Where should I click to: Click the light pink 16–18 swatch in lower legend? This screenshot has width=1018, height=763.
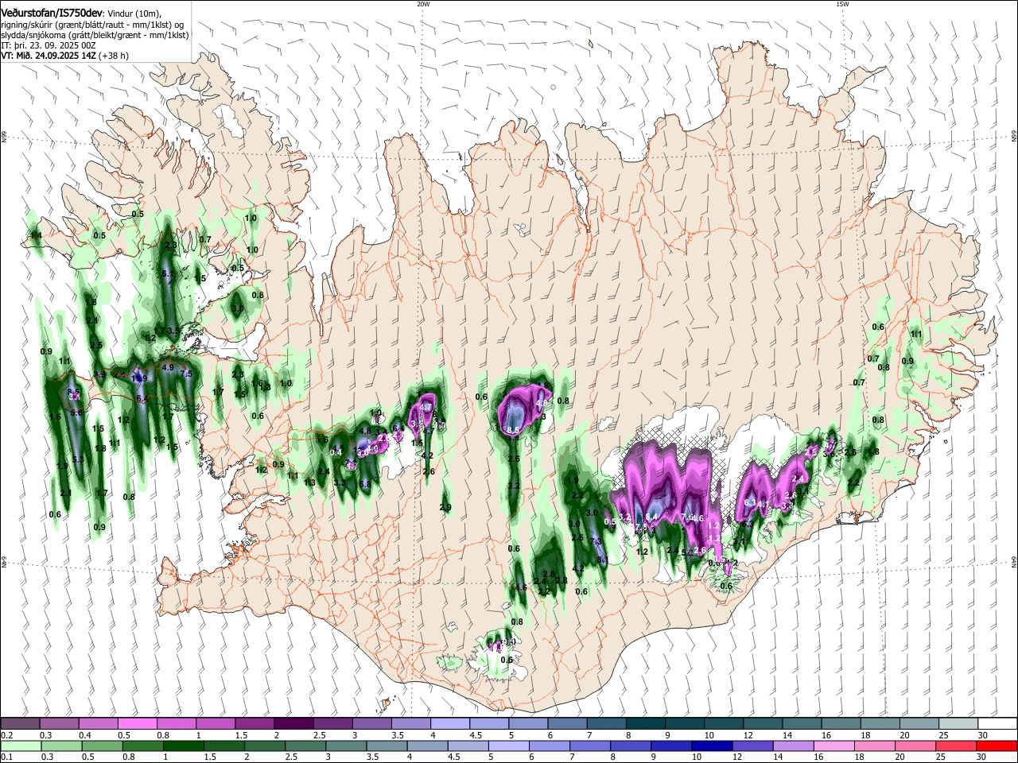[x=833, y=746]
